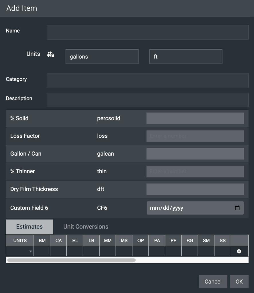Image resolution: width=254 pixels, height=293 pixels.
Task: Click the LB column header
Action: [91, 240]
